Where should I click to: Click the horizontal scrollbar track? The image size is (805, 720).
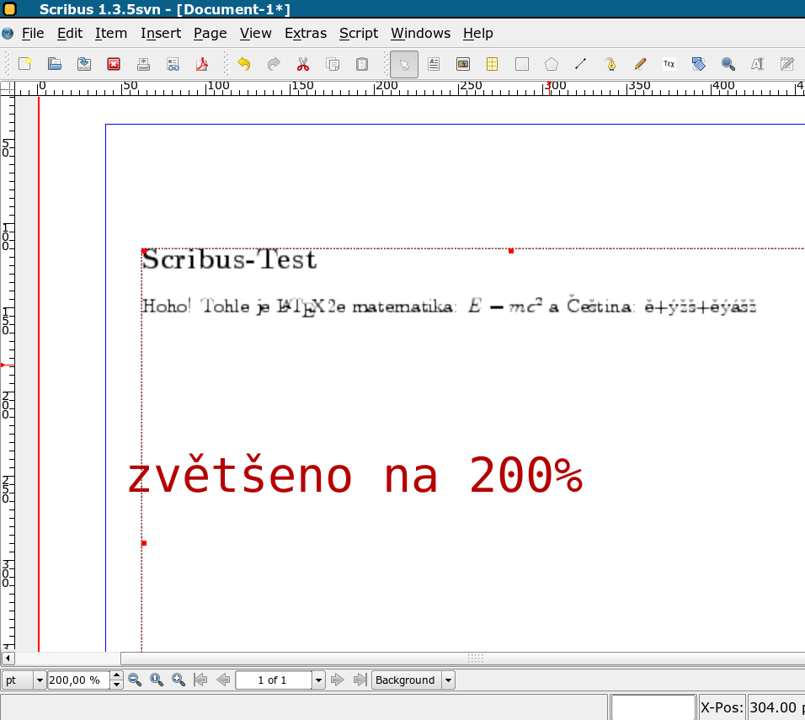coord(67,659)
